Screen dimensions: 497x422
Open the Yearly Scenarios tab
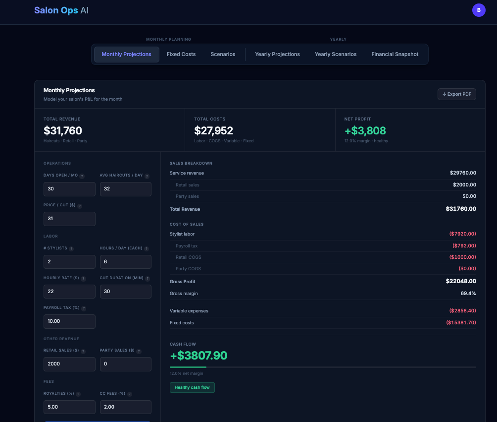tap(335, 54)
